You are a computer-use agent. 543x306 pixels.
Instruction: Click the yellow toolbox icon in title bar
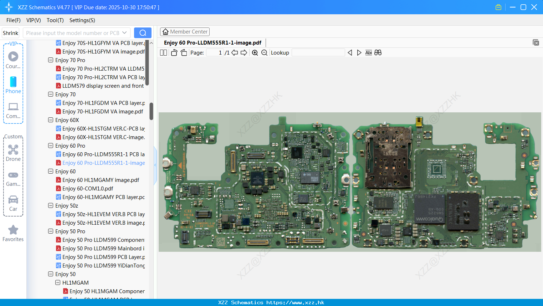pos(498,7)
